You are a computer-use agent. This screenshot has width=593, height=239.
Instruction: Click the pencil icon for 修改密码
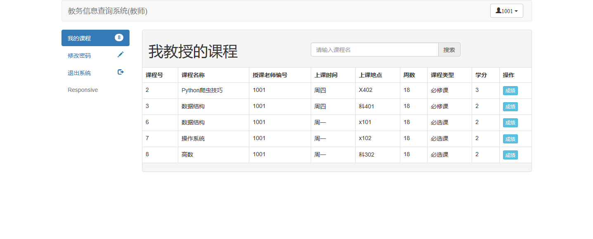120,54
